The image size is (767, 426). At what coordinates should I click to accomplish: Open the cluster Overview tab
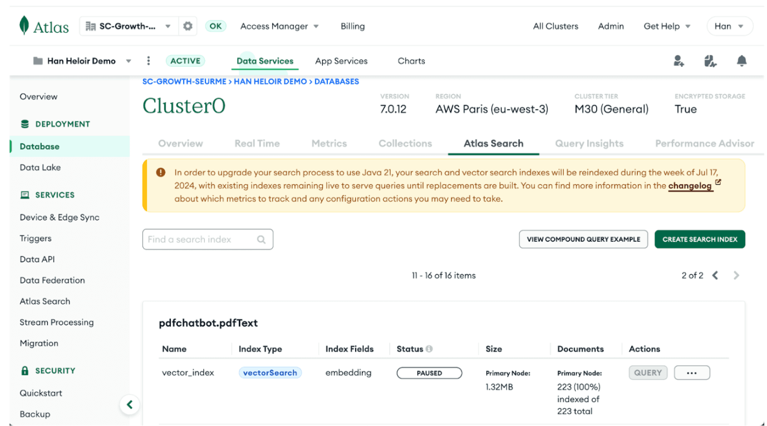[180, 143]
